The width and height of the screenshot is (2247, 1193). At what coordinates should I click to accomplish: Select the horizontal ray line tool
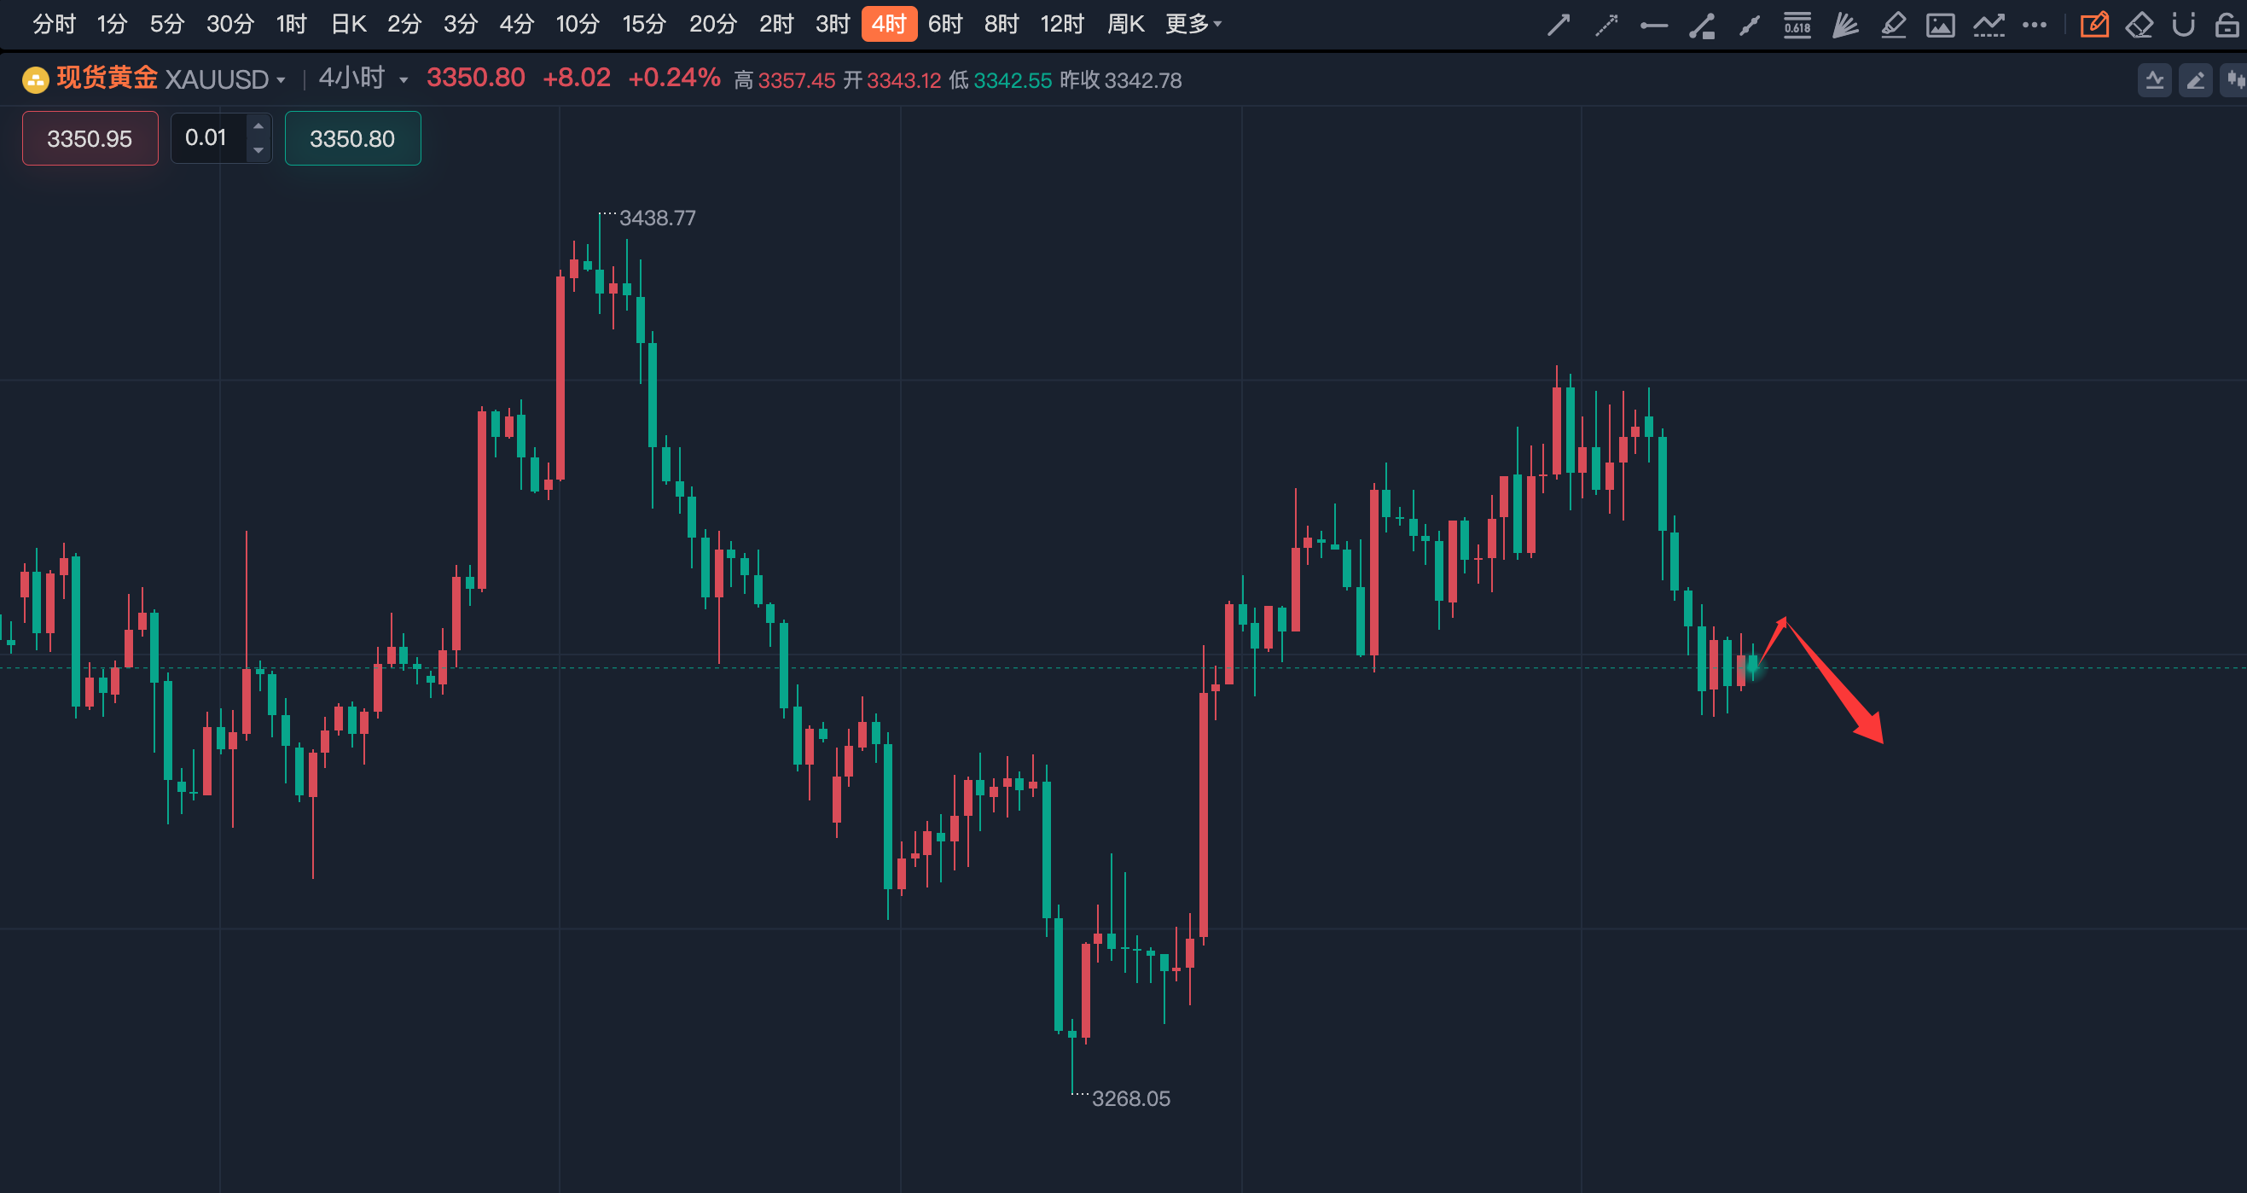coord(1654,26)
